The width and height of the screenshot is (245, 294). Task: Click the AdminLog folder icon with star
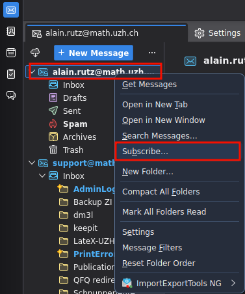pyautogui.click(x=63, y=189)
